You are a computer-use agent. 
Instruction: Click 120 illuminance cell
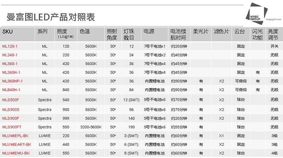coord(66,46)
